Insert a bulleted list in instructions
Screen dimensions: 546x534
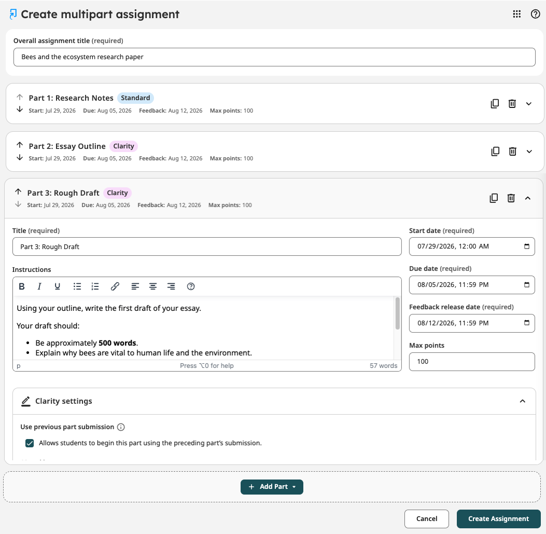click(x=77, y=286)
